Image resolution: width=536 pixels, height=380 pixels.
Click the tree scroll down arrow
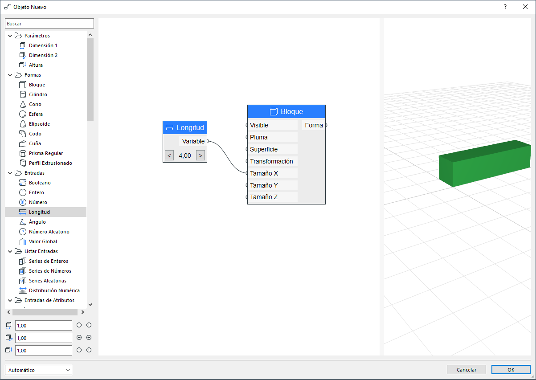tap(90, 304)
